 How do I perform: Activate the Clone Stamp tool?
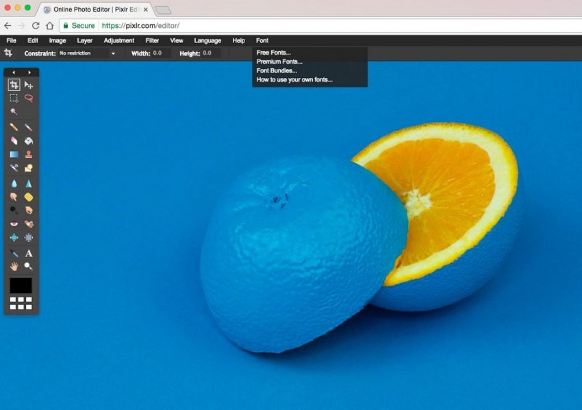29,154
